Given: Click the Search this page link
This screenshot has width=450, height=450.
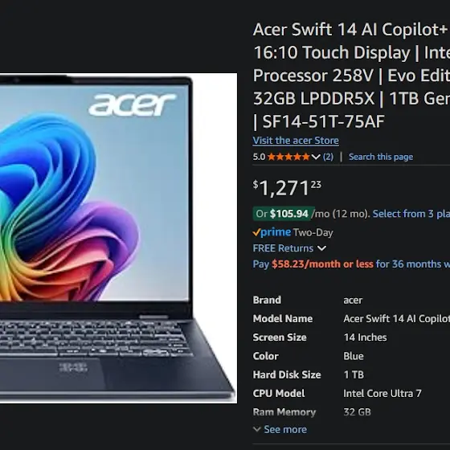Looking at the screenshot, I should (381, 157).
